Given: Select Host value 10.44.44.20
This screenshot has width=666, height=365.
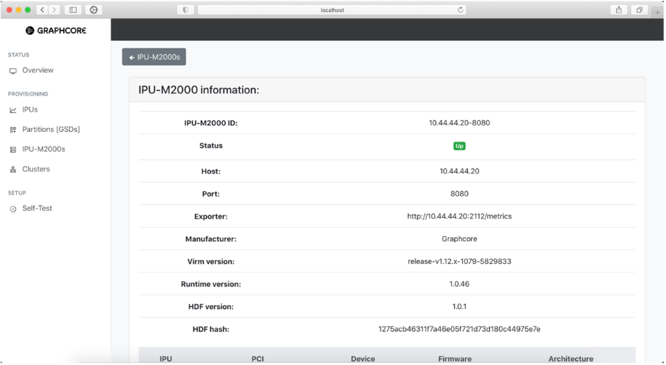Looking at the screenshot, I should (459, 171).
